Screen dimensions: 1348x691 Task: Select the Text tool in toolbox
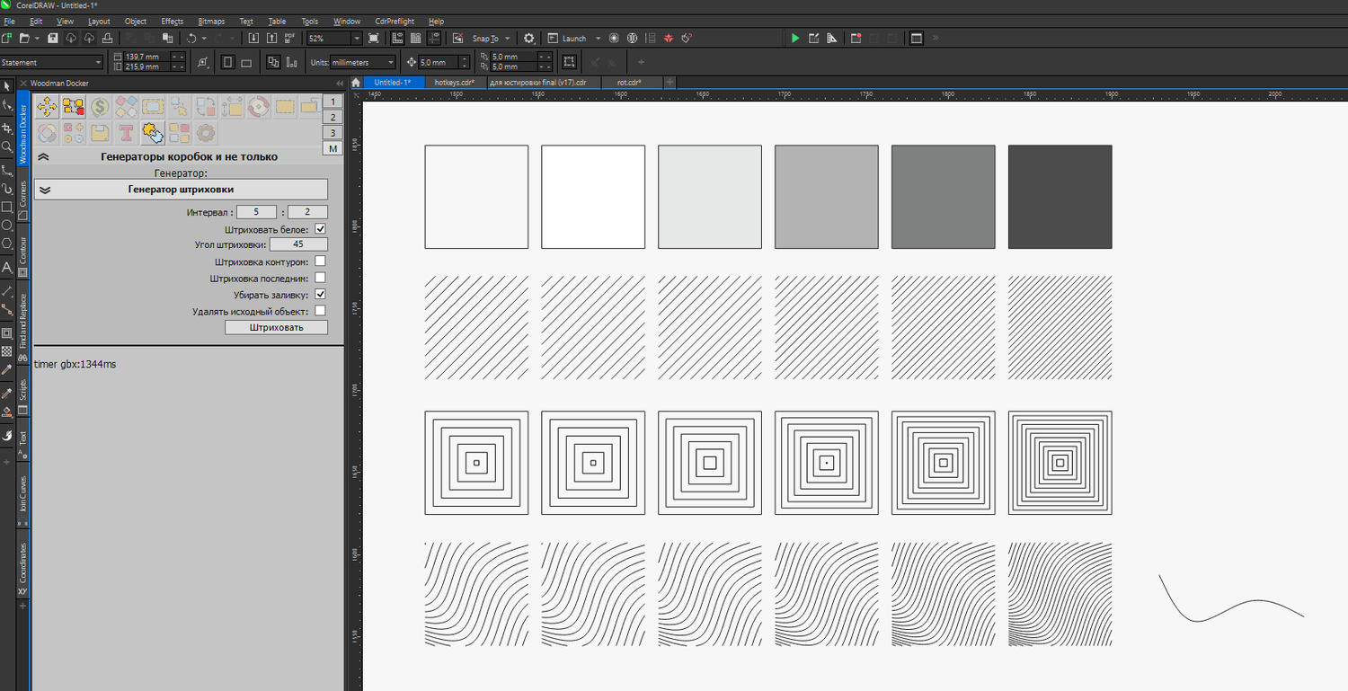pos(7,267)
